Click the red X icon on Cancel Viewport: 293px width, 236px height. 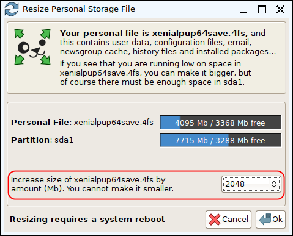coord(215,220)
